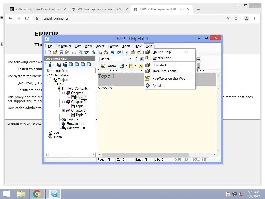Choose On-Line Help from Help menu
Screen dimensions: 265x199
pos(170,52)
